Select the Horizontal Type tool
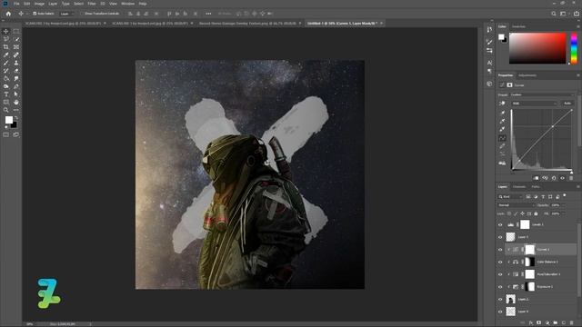The height and width of the screenshot is (327, 582). (6, 94)
